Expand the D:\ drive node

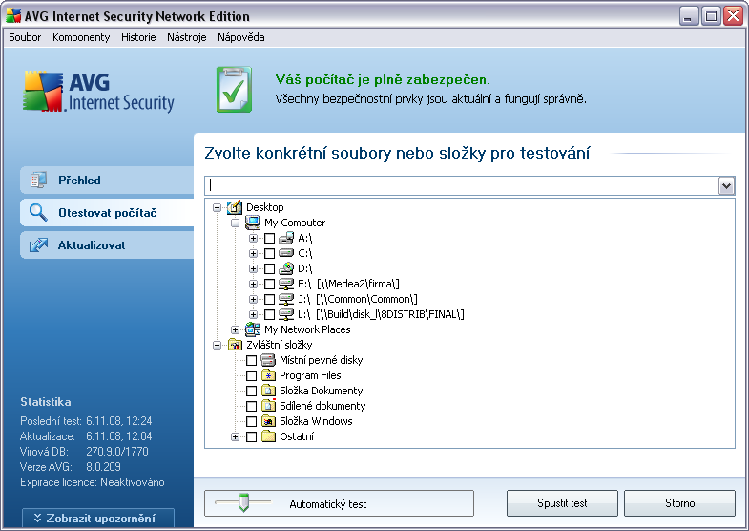click(x=253, y=268)
